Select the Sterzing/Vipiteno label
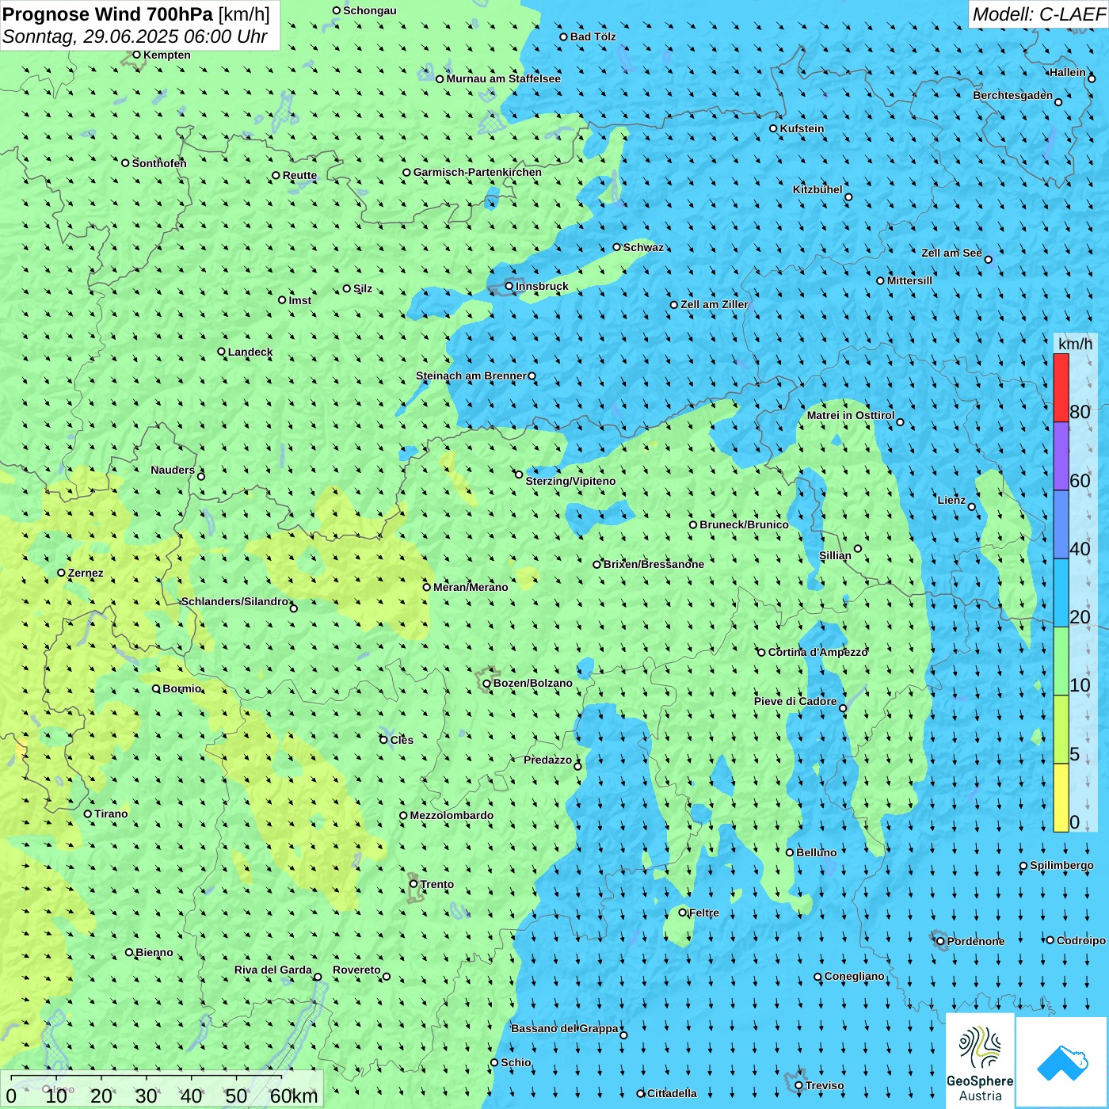 tap(570, 481)
